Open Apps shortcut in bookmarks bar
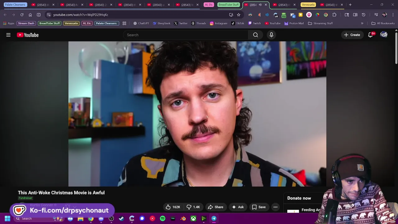Screen dimensions: 398x224 coord(8,23)
